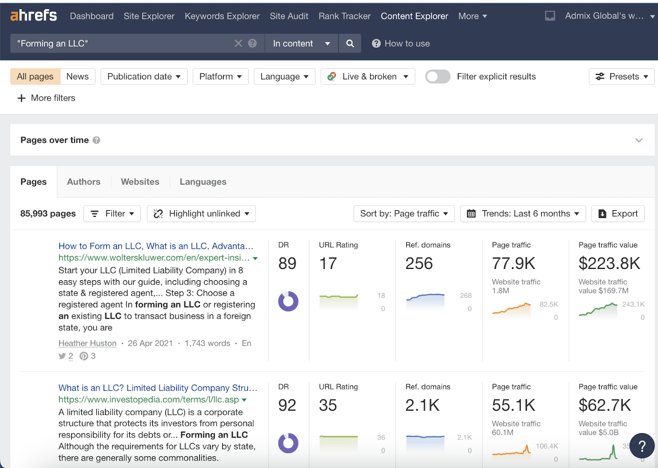Image resolution: width=658 pixels, height=468 pixels.
Task: Open the Highlight unlinked dropdown
Action: (201, 214)
